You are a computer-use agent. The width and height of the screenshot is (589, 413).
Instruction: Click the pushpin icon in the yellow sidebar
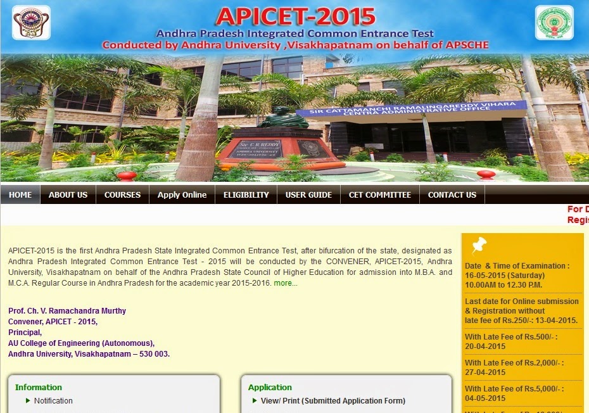(479, 245)
